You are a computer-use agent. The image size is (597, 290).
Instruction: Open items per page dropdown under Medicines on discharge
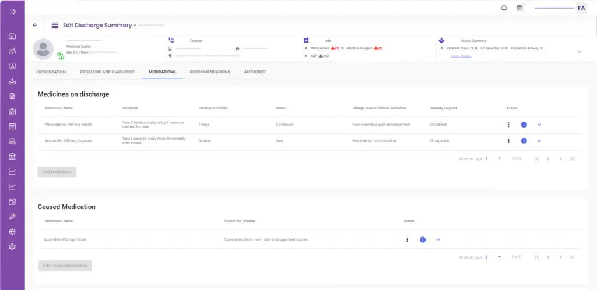pyautogui.click(x=493, y=158)
